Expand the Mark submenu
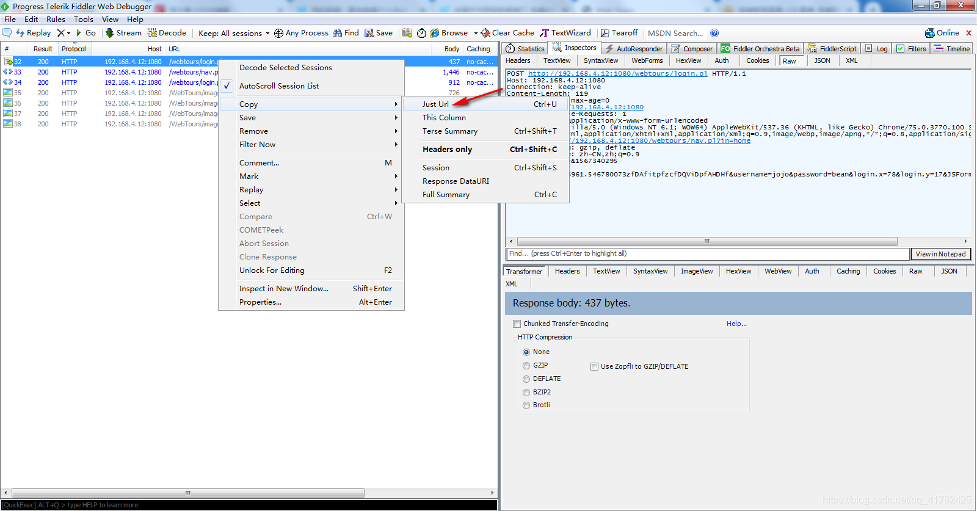 311,176
